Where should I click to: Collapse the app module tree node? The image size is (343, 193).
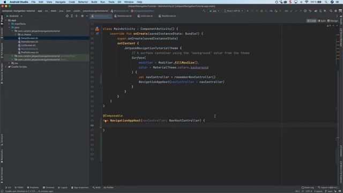point(6,20)
